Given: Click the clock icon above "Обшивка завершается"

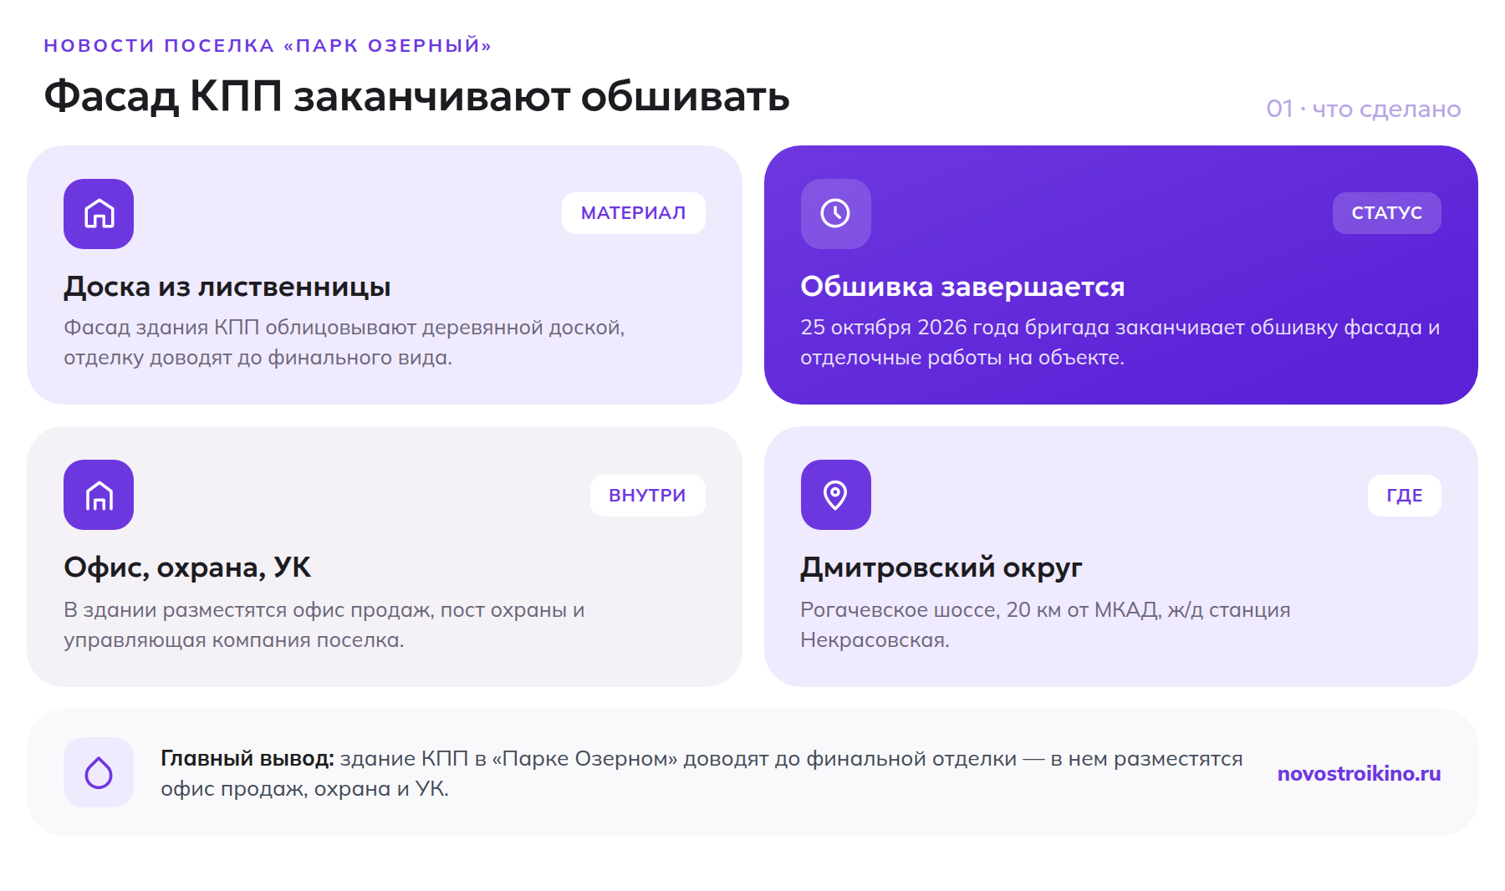Looking at the screenshot, I should tap(836, 214).
